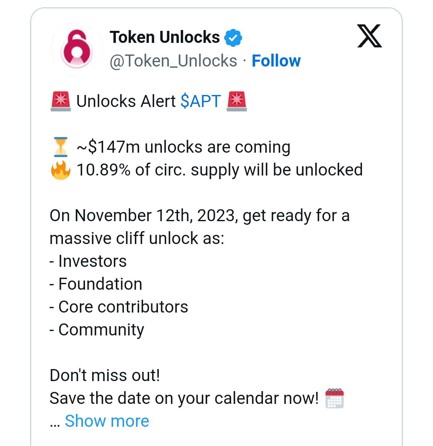Click the blue verified badge next to Token Unlocks
The image size is (433, 446).
[x=233, y=37]
